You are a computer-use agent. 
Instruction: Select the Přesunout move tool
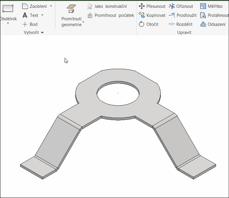coord(152,6)
